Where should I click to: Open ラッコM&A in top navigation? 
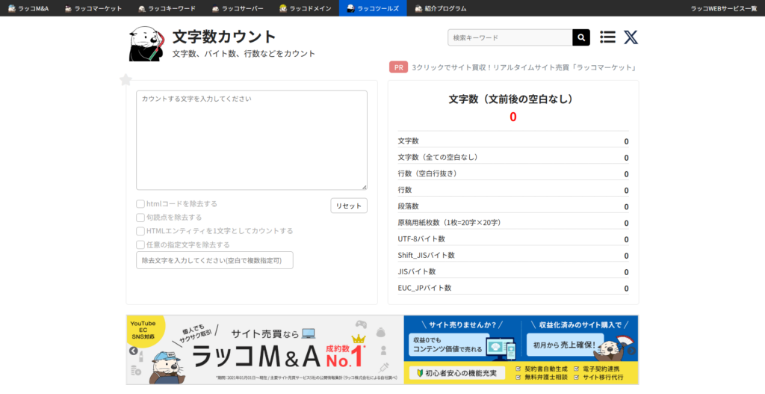[x=28, y=8]
